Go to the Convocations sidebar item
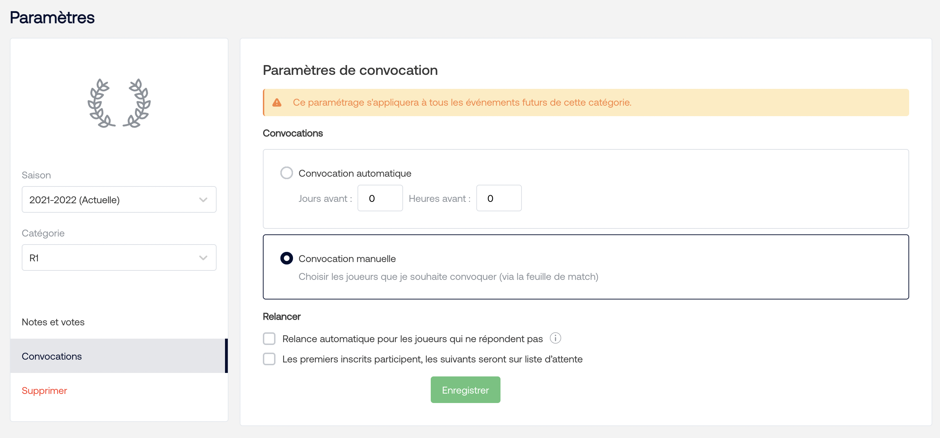 52,356
